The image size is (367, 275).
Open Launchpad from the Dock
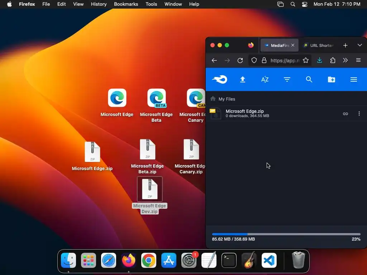(x=89, y=260)
